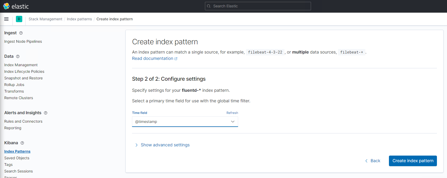447x178 pixels.
Task: Click the help icon next to Data
Action: pyautogui.click(x=18, y=56)
